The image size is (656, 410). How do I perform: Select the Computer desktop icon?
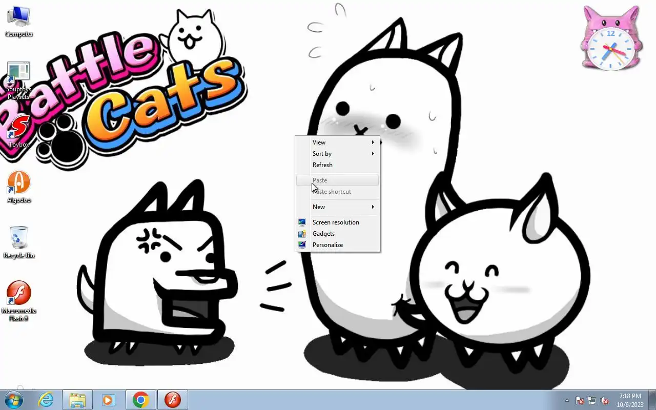[19, 22]
